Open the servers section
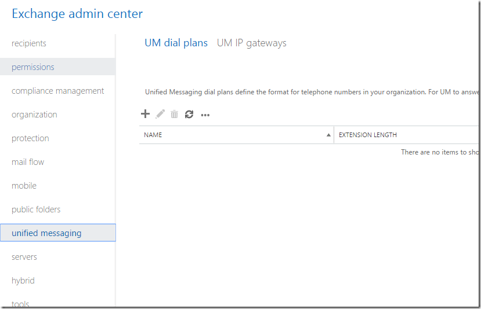The height and width of the screenshot is (309, 481). (24, 257)
